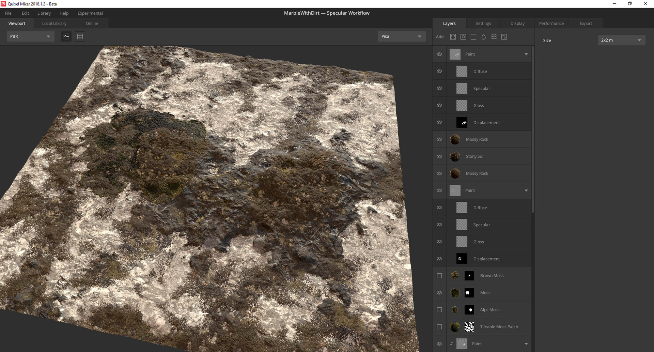
Task: Add a Curve adjustment via the curve icon
Action: [504, 37]
